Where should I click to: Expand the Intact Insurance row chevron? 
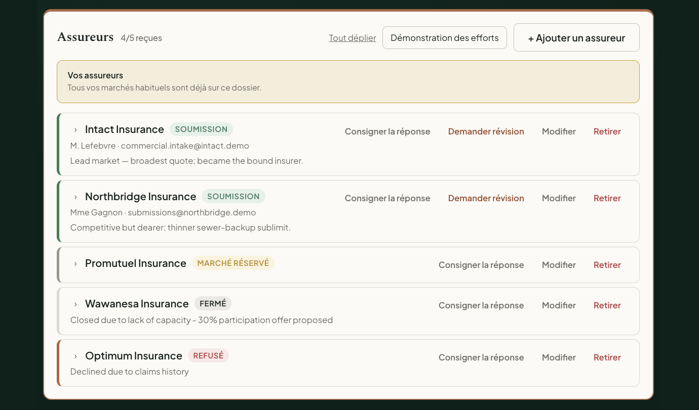(75, 130)
